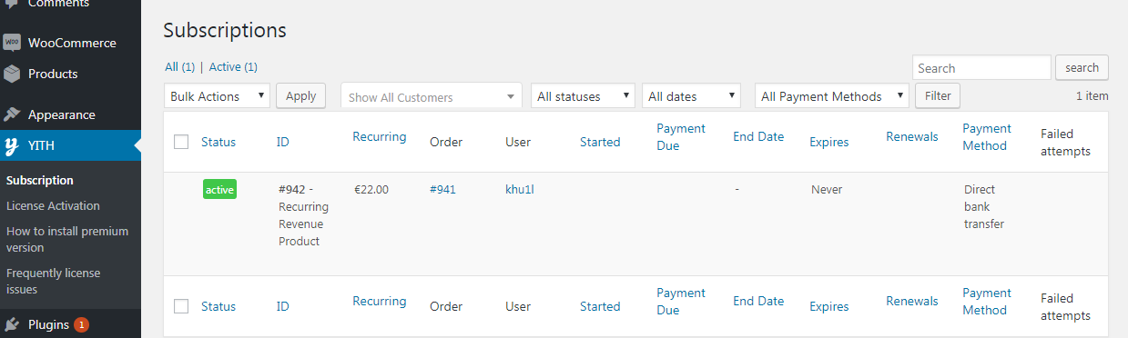Sort by the header Status column
This screenshot has height=338, width=1128.
click(218, 142)
